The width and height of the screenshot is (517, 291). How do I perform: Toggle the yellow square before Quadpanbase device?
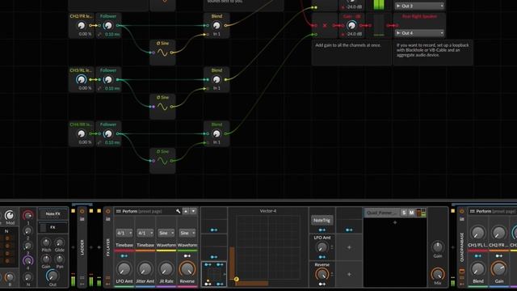(452, 211)
